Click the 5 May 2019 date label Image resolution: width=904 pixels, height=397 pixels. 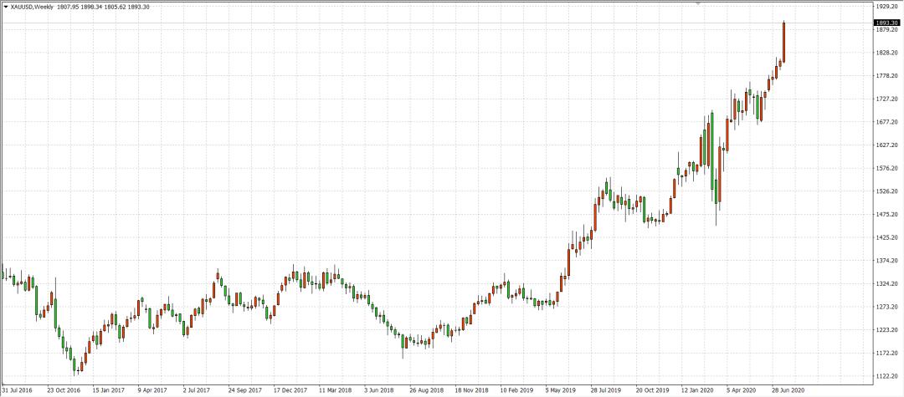[560, 389]
